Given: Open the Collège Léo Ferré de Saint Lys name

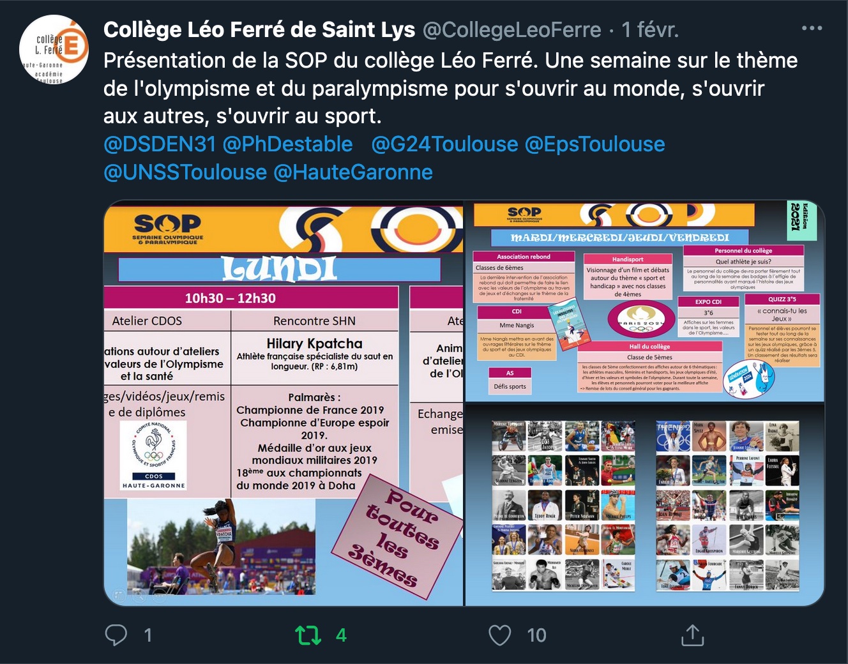Looking at the screenshot, I should [259, 29].
